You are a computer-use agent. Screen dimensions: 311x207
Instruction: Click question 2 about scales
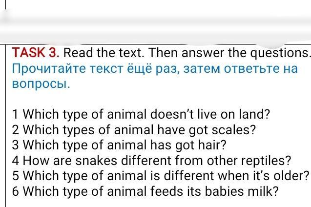click(134, 130)
